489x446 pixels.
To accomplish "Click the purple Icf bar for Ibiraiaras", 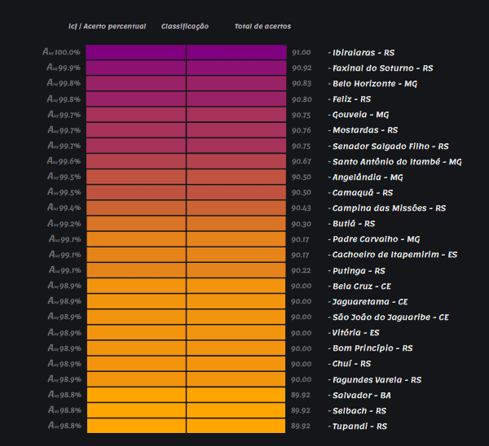I will 136,52.
